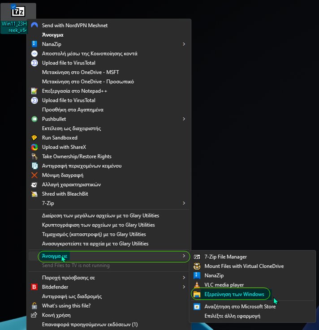Select Mount Files with Virtual CloneDrive
The width and height of the screenshot is (319, 330).
[244, 266]
